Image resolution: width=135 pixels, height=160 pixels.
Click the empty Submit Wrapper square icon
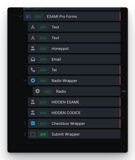point(33,134)
